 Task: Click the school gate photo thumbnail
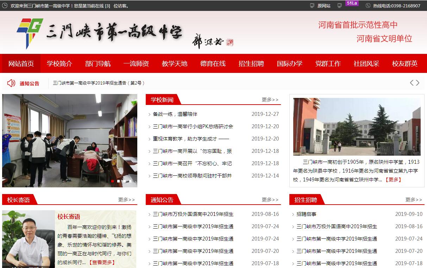point(357,126)
